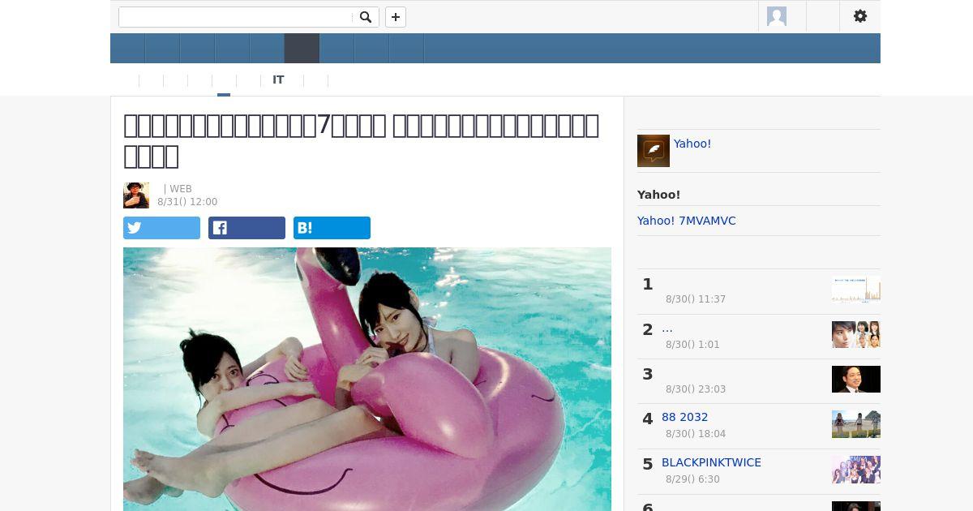Click the '8/30() 1:01' timestamp
This screenshot has width=973, height=511.
(x=692, y=345)
